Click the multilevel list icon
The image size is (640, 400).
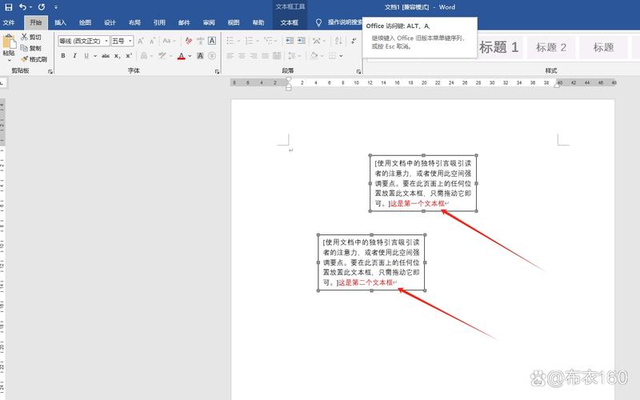click(268, 41)
